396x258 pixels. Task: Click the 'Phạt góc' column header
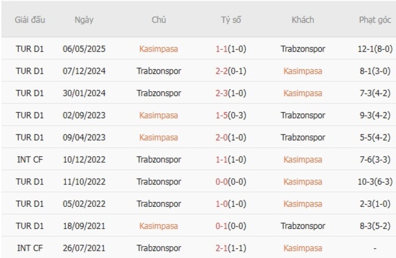click(x=375, y=19)
